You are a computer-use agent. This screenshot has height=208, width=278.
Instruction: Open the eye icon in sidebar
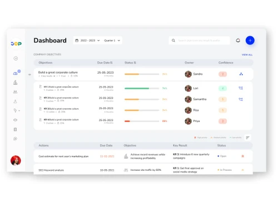pos(16,120)
